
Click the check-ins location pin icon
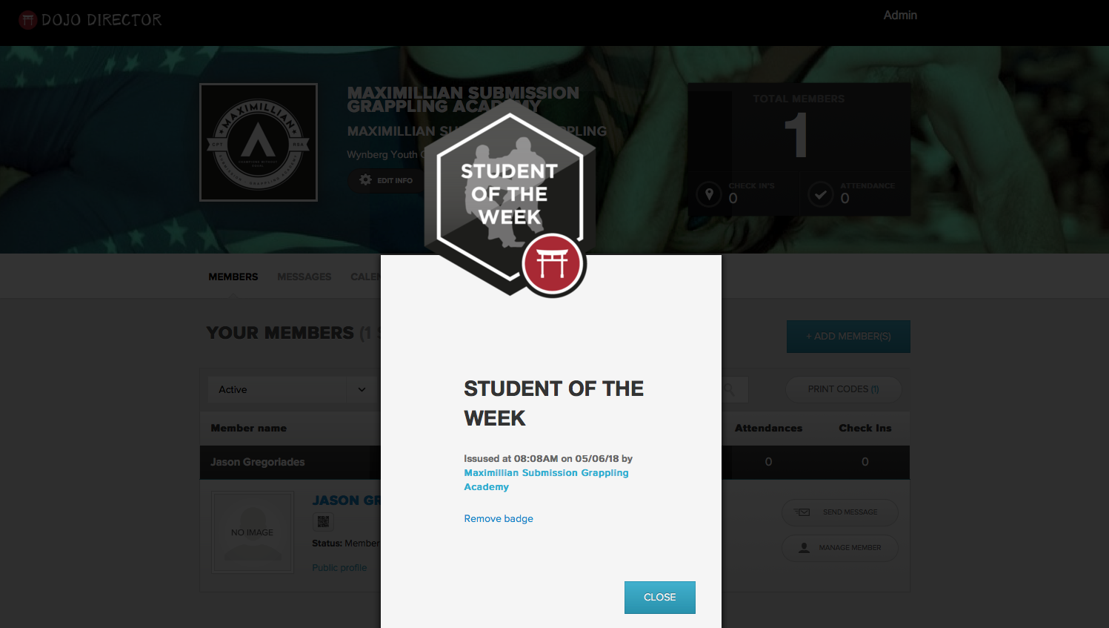[709, 195]
